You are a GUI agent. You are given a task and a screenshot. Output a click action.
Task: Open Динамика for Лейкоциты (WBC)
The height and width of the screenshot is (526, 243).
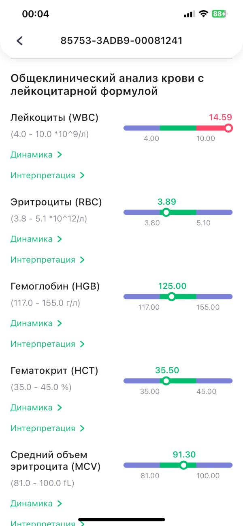[36, 155]
